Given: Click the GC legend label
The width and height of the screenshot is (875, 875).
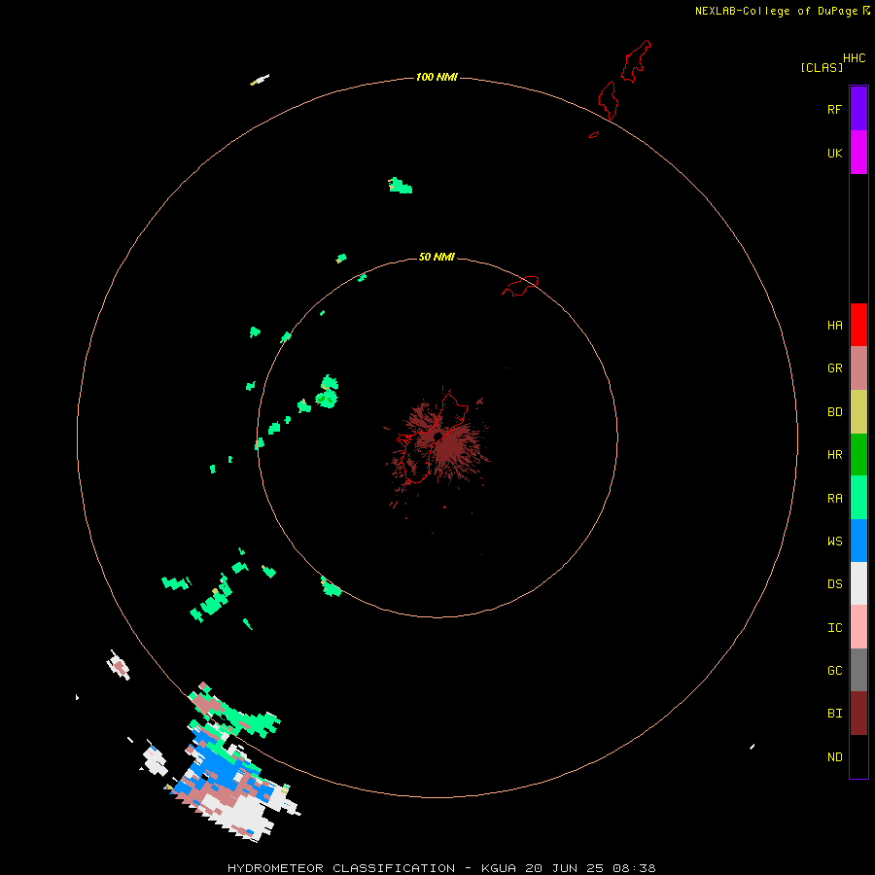Looking at the screenshot, I should [x=834, y=670].
